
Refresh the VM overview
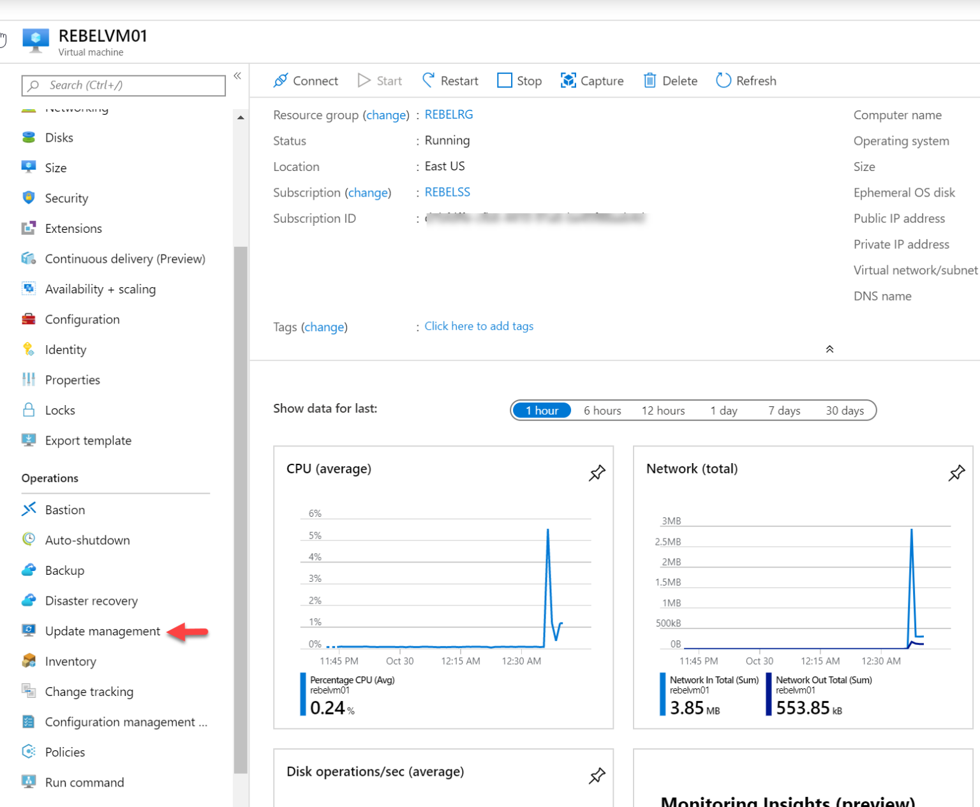pos(746,80)
